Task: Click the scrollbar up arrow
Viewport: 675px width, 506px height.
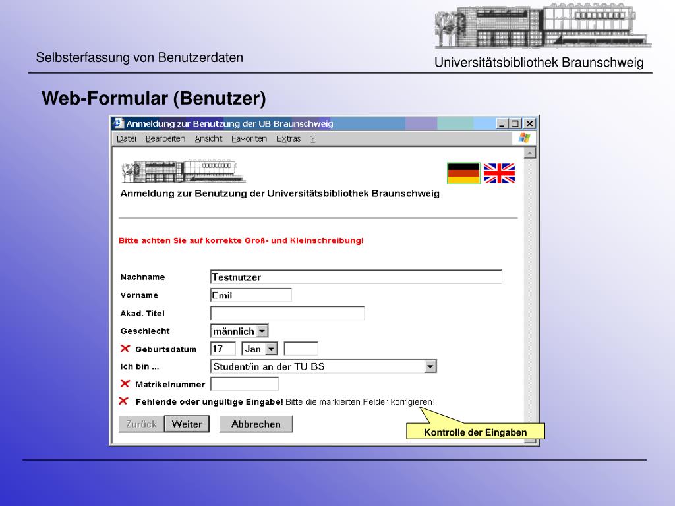Action: (x=530, y=153)
